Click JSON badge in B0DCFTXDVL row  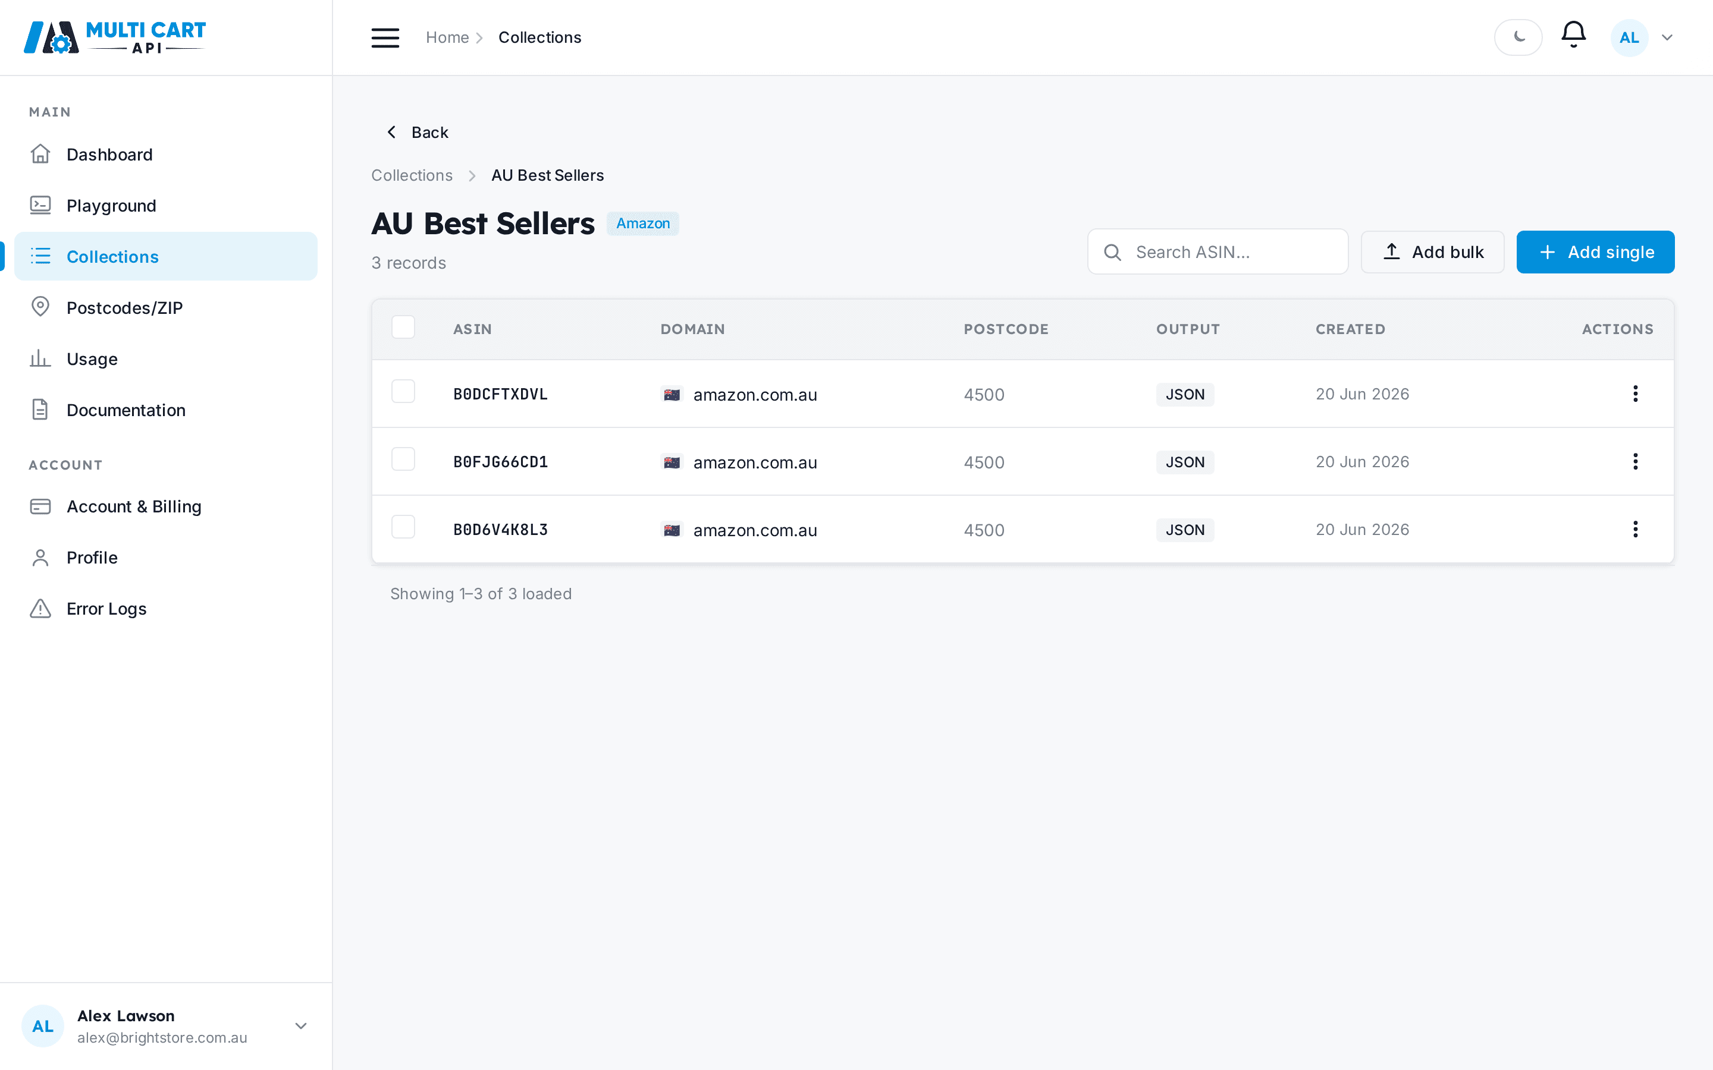(1185, 394)
